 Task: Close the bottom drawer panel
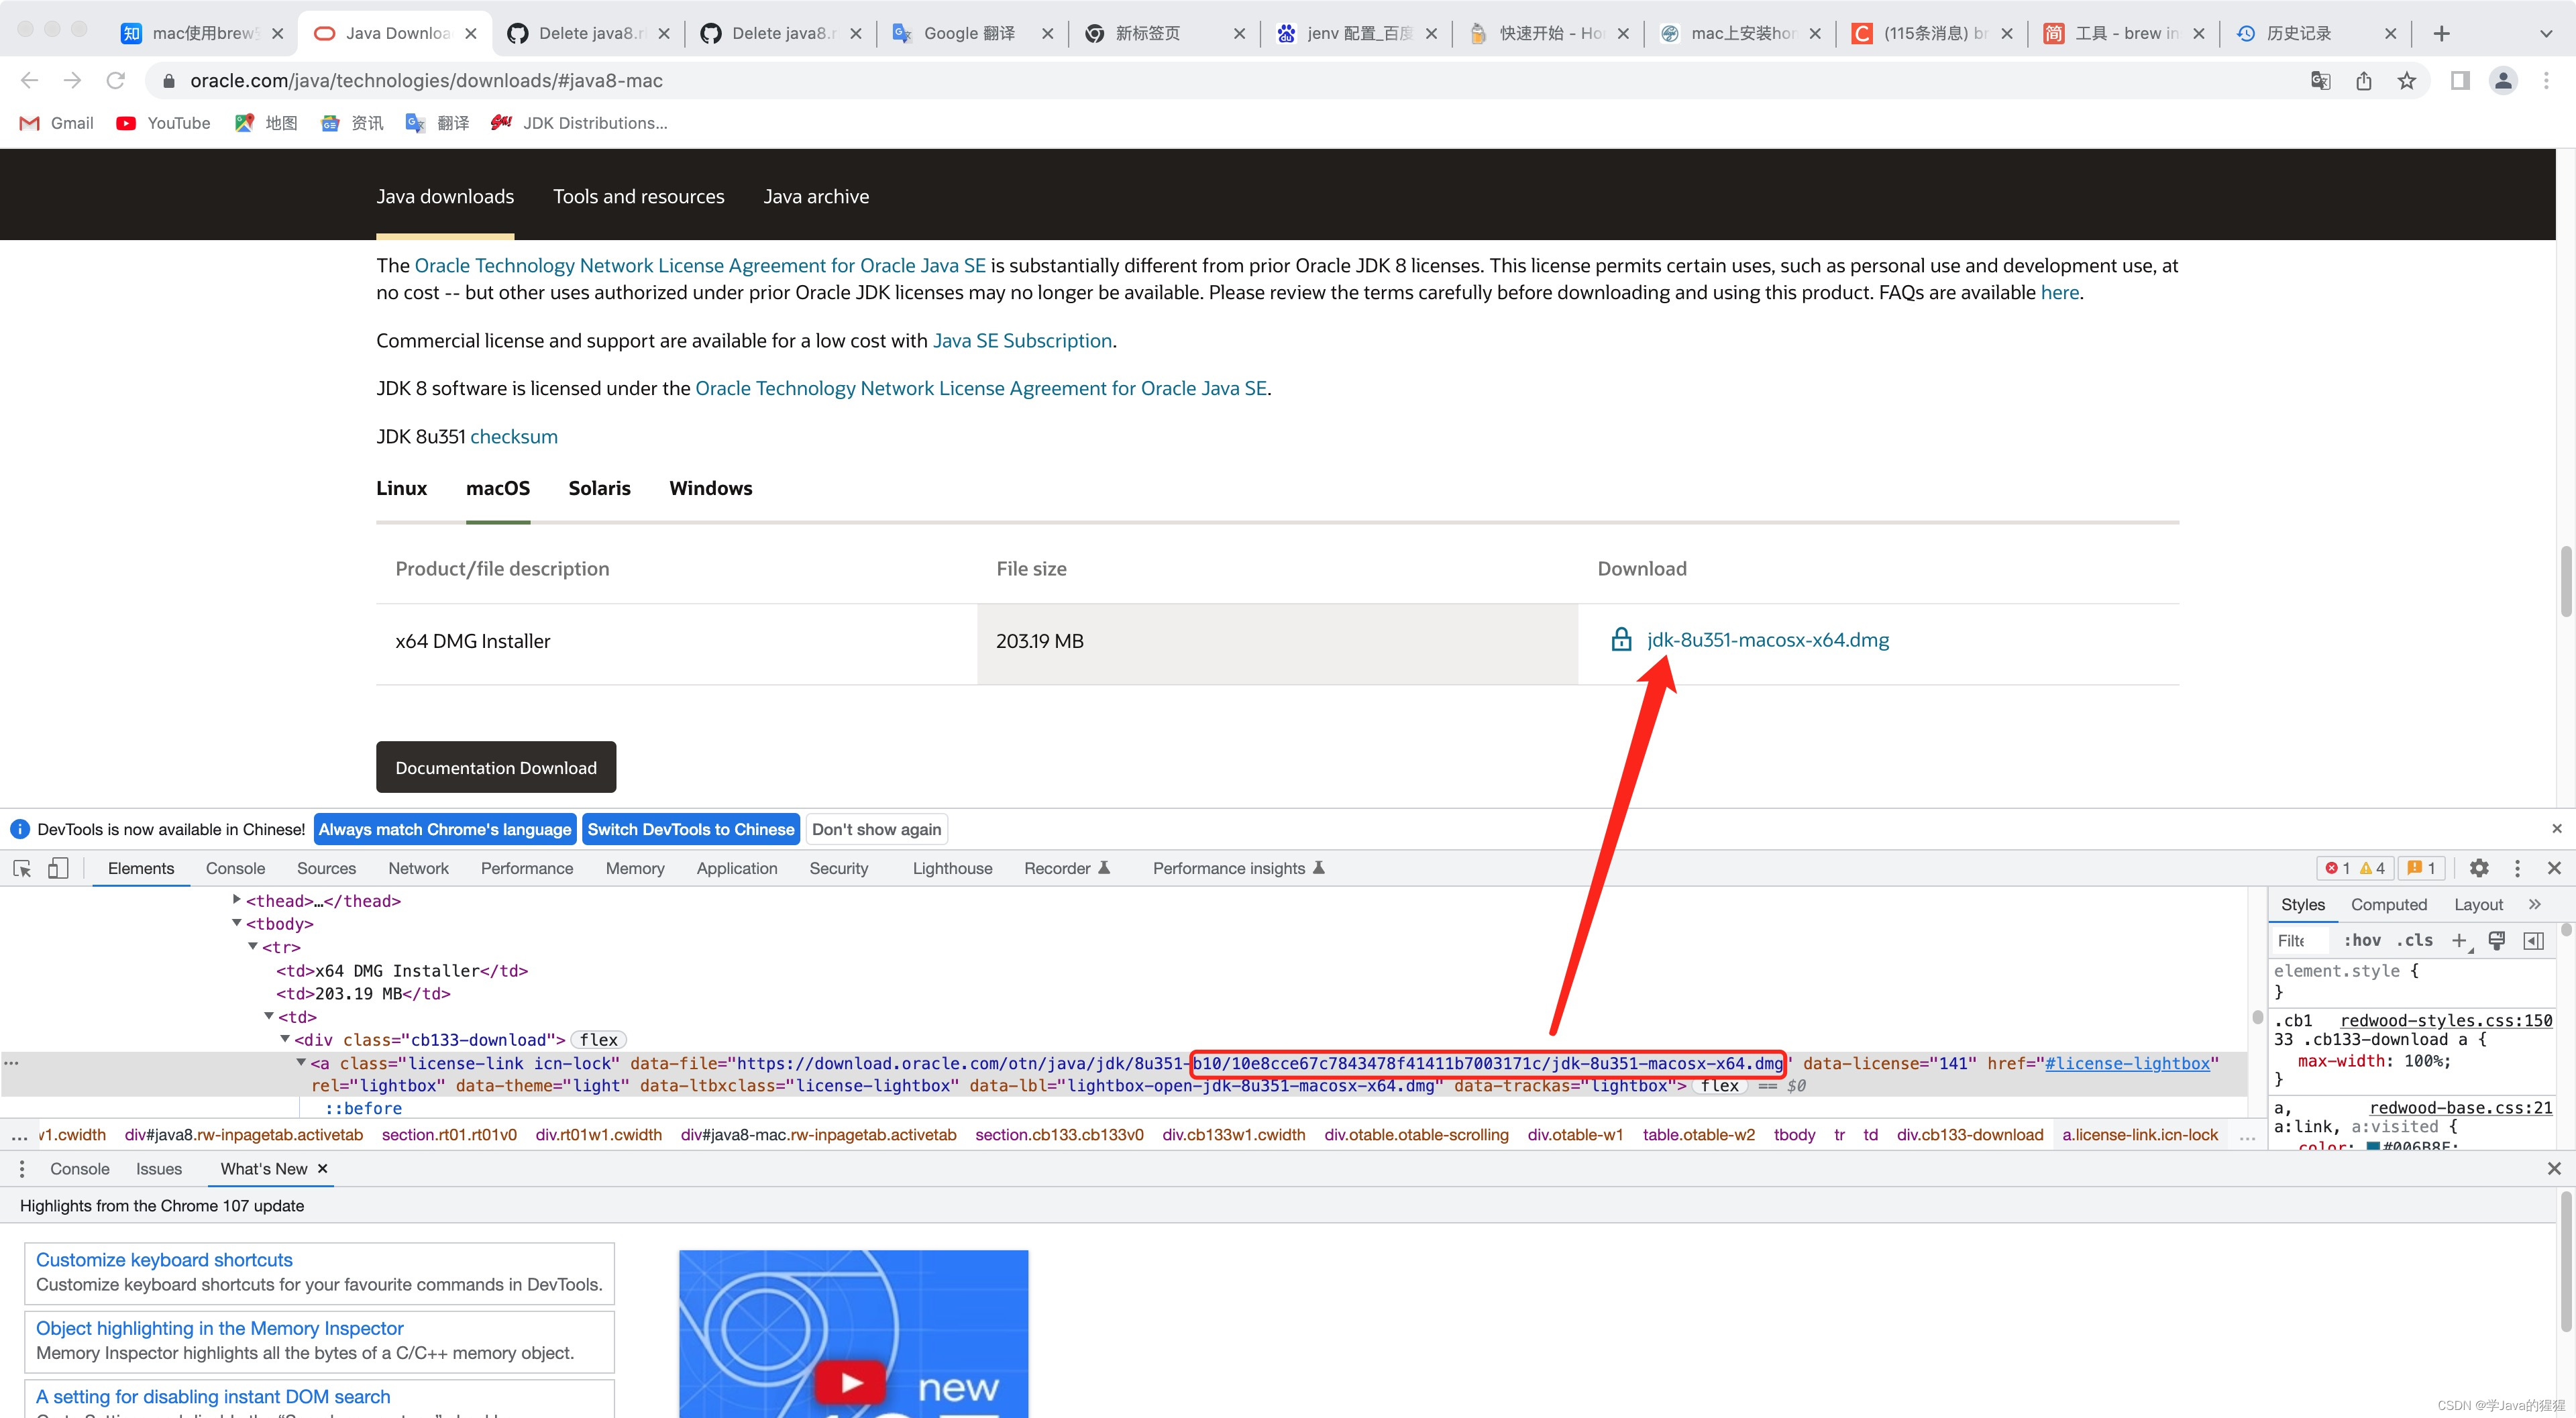(2554, 1168)
